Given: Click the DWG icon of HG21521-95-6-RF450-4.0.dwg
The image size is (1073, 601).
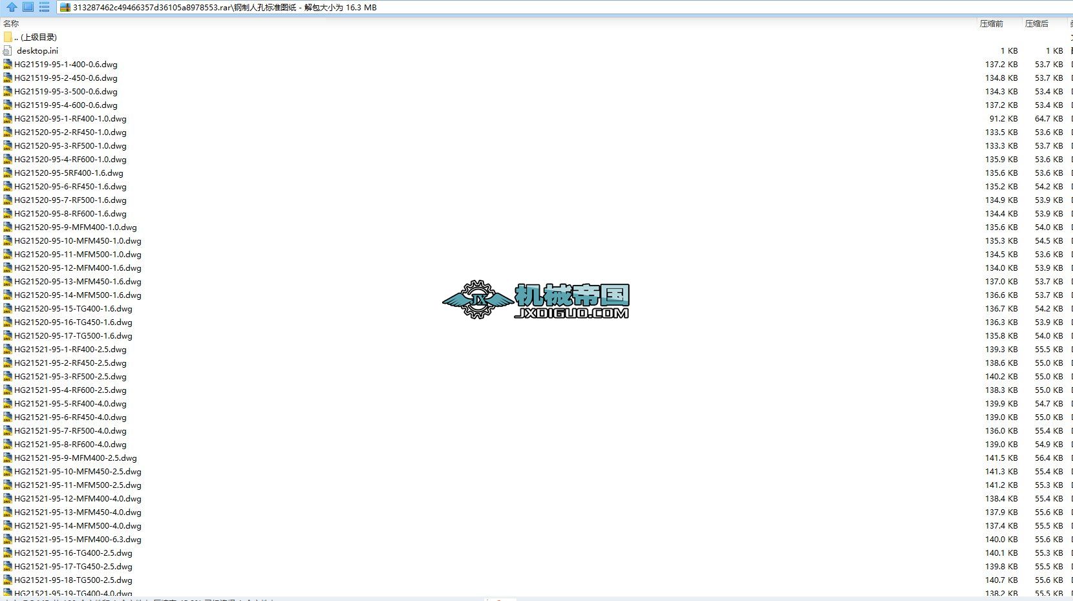Looking at the screenshot, I should (8, 417).
